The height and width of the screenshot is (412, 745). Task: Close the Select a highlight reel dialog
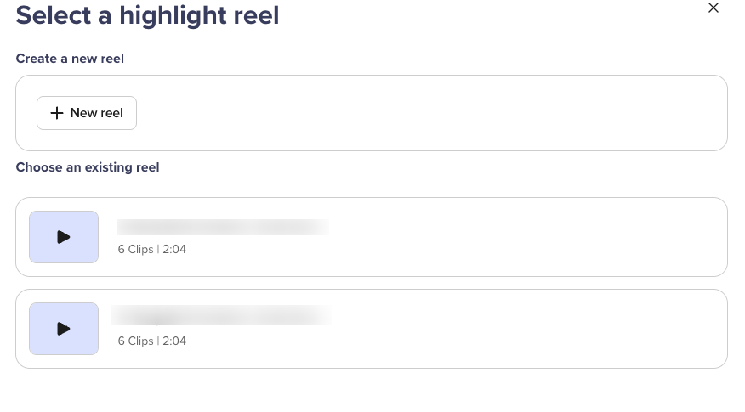tap(714, 8)
